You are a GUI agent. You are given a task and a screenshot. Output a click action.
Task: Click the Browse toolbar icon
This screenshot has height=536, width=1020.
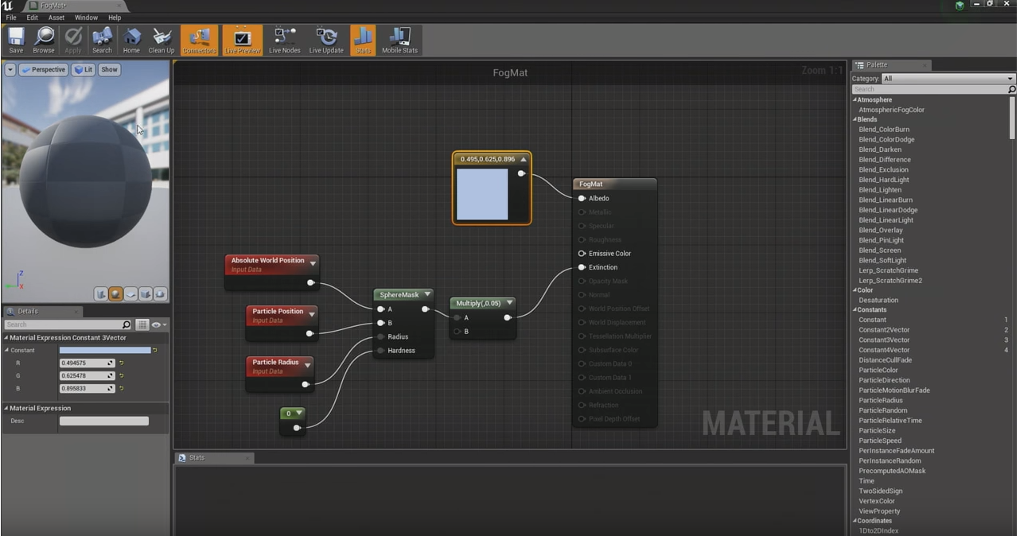click(44, 38)
